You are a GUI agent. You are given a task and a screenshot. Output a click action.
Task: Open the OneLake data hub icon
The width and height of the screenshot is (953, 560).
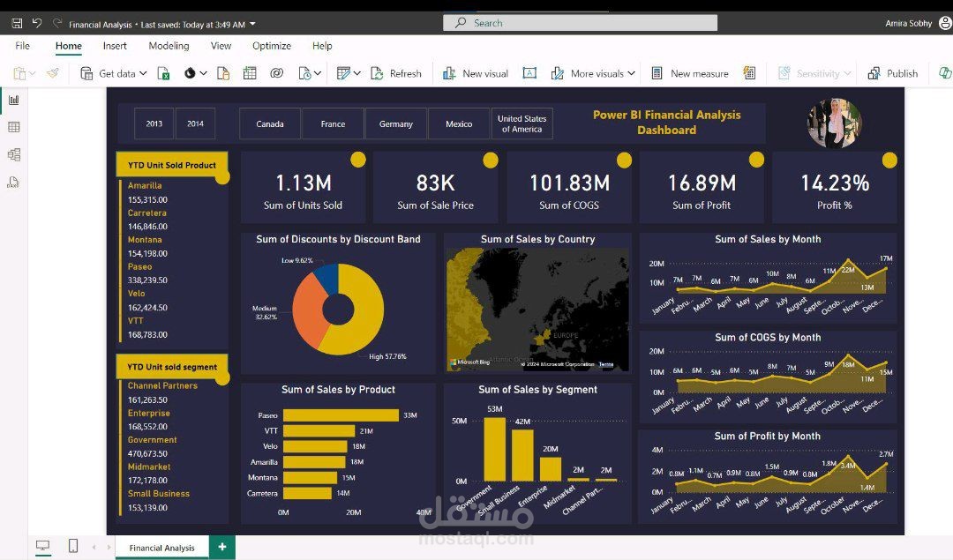[x=191, y=73]
